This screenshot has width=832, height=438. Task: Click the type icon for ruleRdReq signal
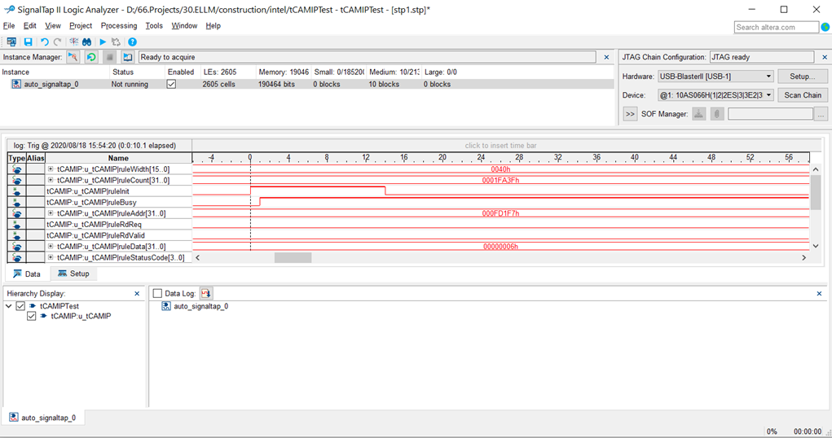coord(17,225)
